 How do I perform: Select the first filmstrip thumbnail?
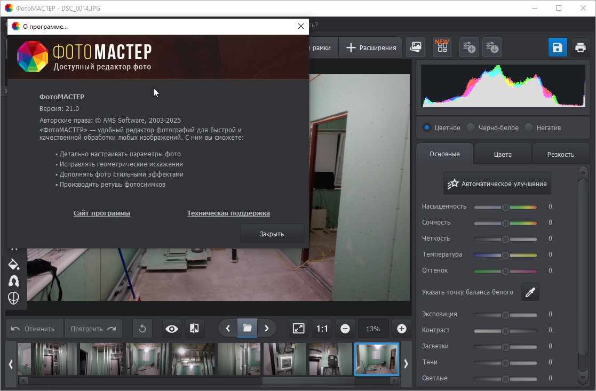click(x=25, y=359)
